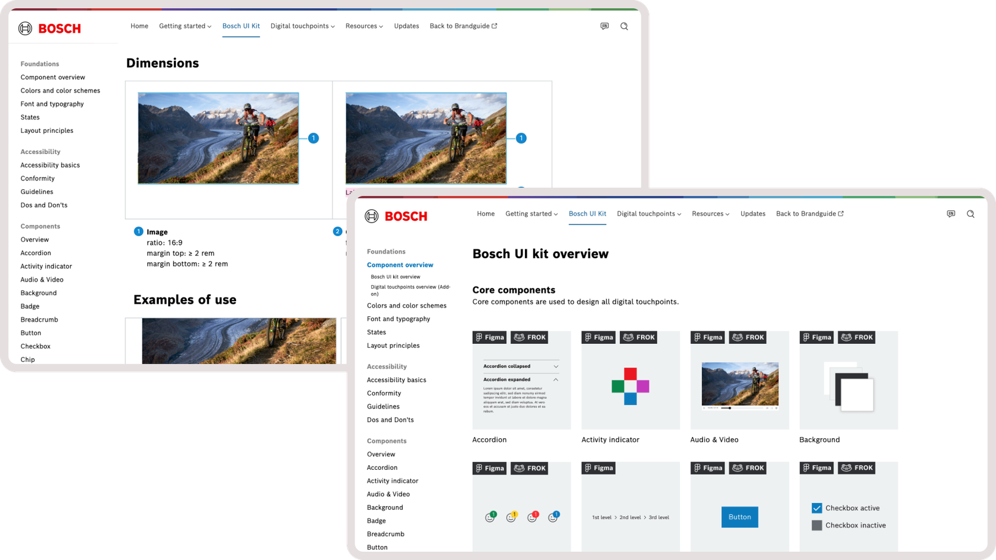
Task: Open Updates in back window navigation
Action: click(407, 26)
